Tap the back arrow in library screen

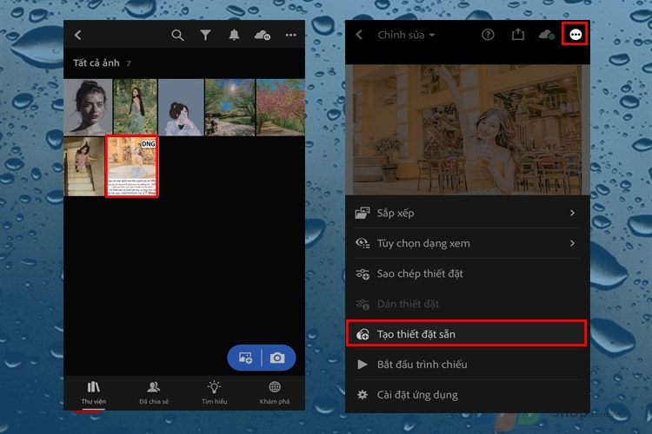tap(77, 35)
